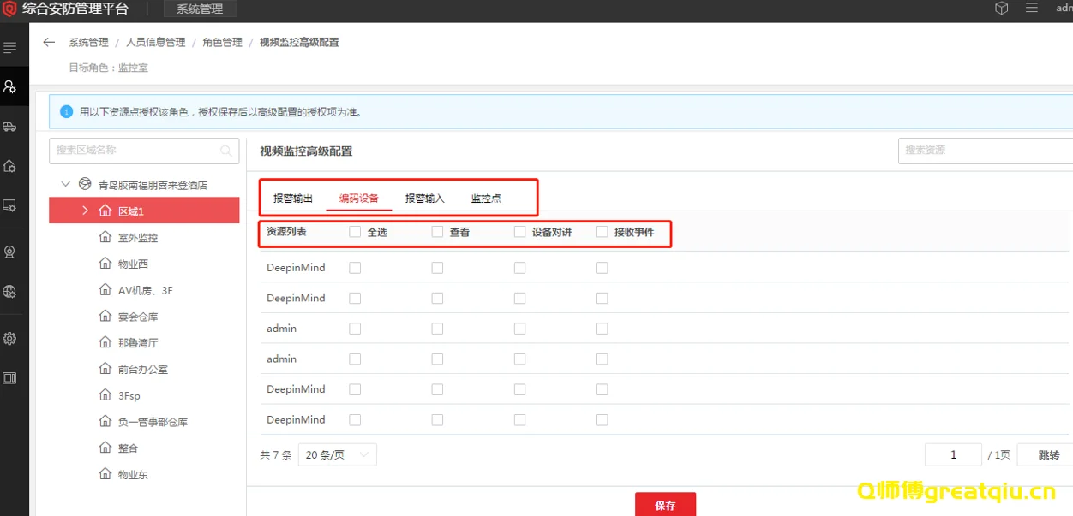
Task: Select 前台办公室 in the region tree
Action: (x=143, y=370)
